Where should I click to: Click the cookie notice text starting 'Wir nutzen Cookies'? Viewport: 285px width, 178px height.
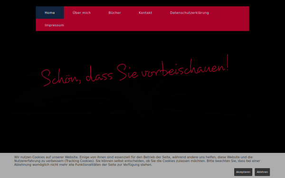(x=137, y=161)
